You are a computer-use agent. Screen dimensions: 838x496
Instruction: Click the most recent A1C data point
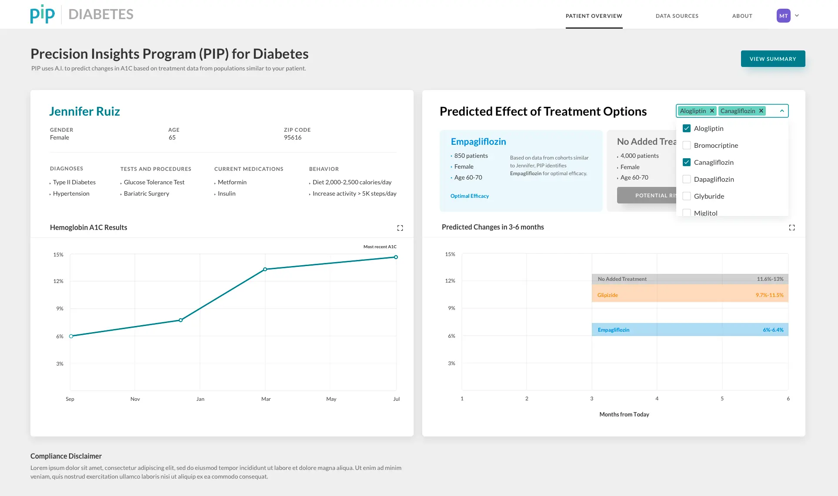tap(396, 257)
